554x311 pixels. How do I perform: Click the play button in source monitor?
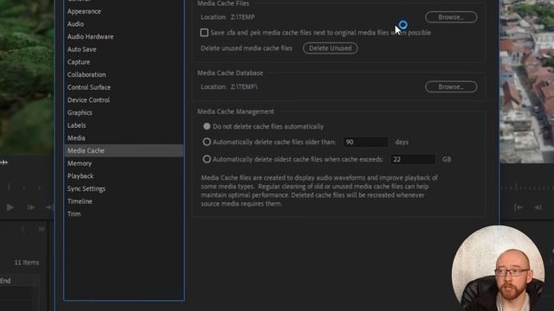(10, 207)
